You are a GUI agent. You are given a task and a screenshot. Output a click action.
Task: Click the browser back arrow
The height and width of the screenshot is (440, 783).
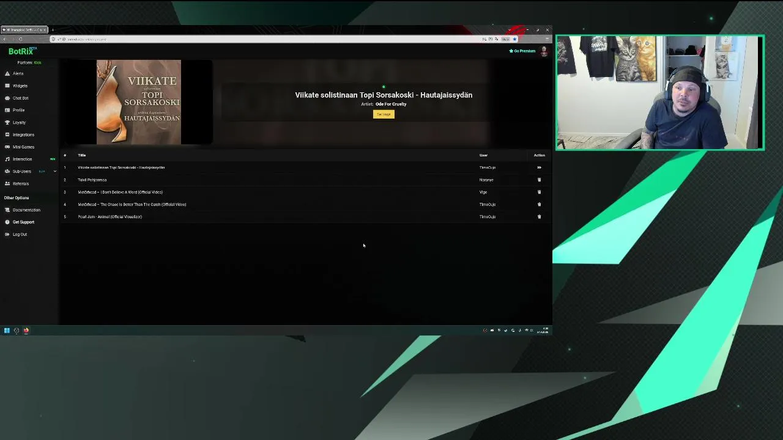click(5, 39)
